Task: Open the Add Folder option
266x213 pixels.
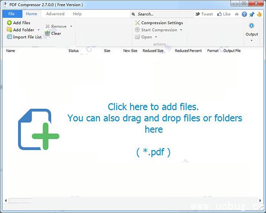Action: pos(20,30)
